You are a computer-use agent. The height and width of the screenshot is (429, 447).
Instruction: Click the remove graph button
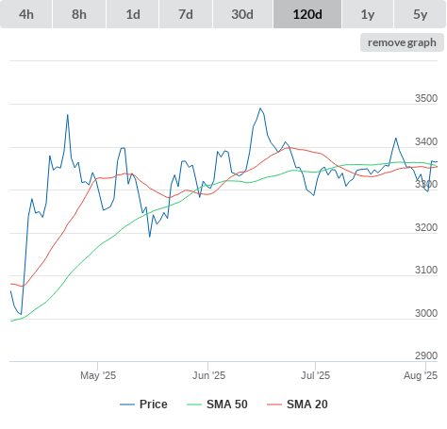click(402, 42)
